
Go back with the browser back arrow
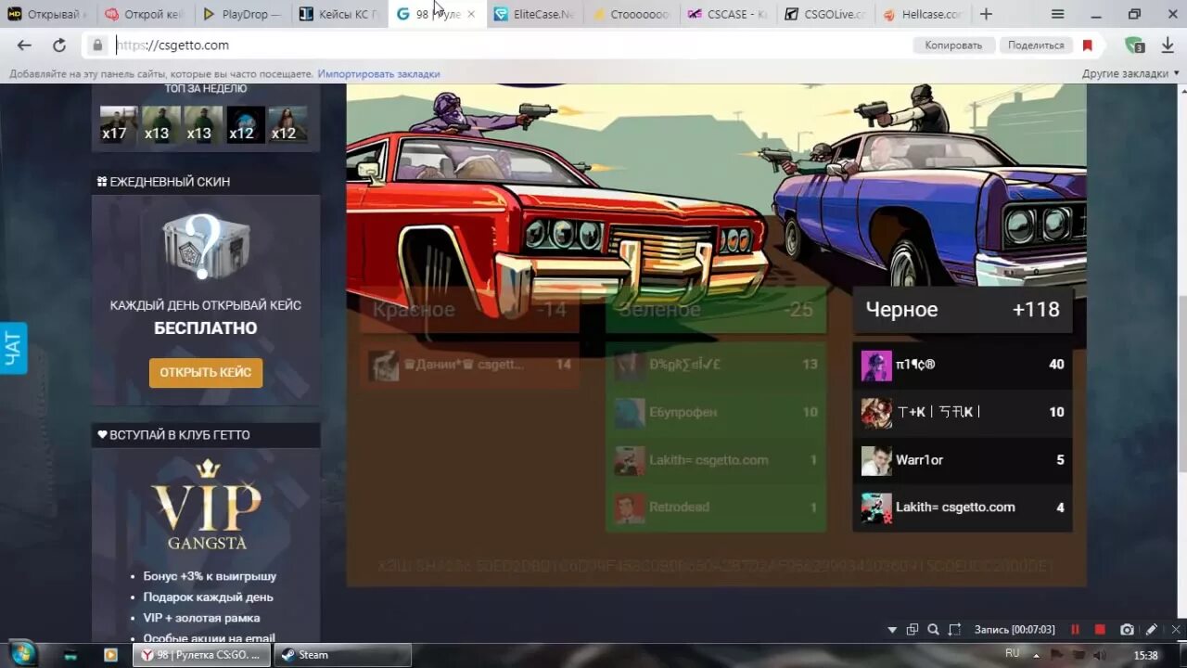pyautogui.click(x=24, y=45)
